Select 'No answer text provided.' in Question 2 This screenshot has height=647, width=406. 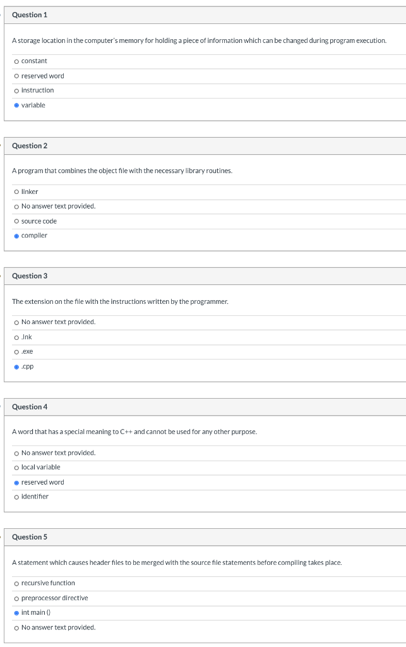click(x=16, y=207)
